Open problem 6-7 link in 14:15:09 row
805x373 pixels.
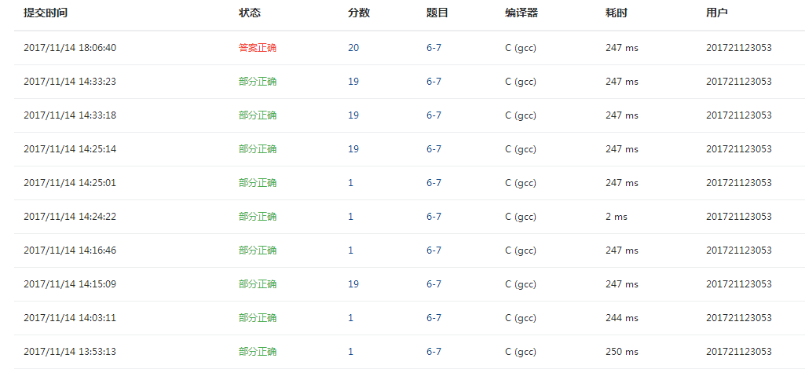434,284
